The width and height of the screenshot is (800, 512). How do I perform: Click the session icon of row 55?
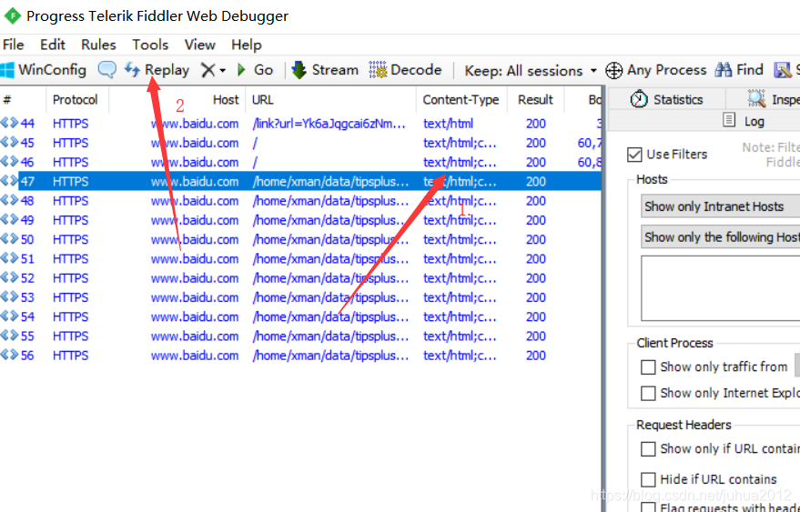click(x=9, y=336)
